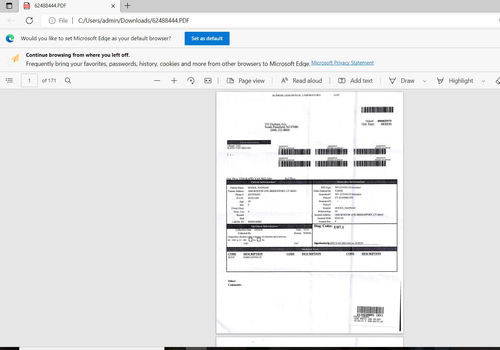Select the 62488444.PDF browser tab
Viewport: 500px width, 350px height.
coord(69,6)
